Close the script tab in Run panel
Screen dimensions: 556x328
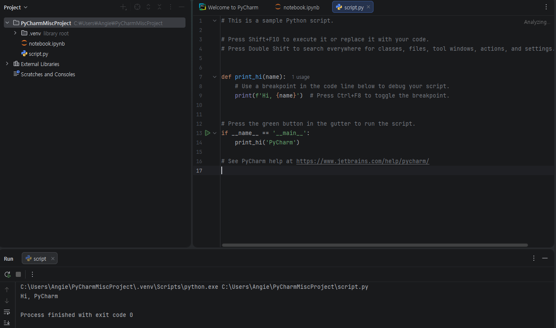(53, 259)
